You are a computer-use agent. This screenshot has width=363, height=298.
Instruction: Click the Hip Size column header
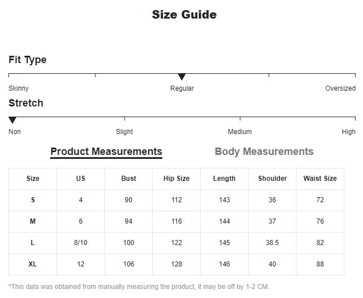[176, 179]
